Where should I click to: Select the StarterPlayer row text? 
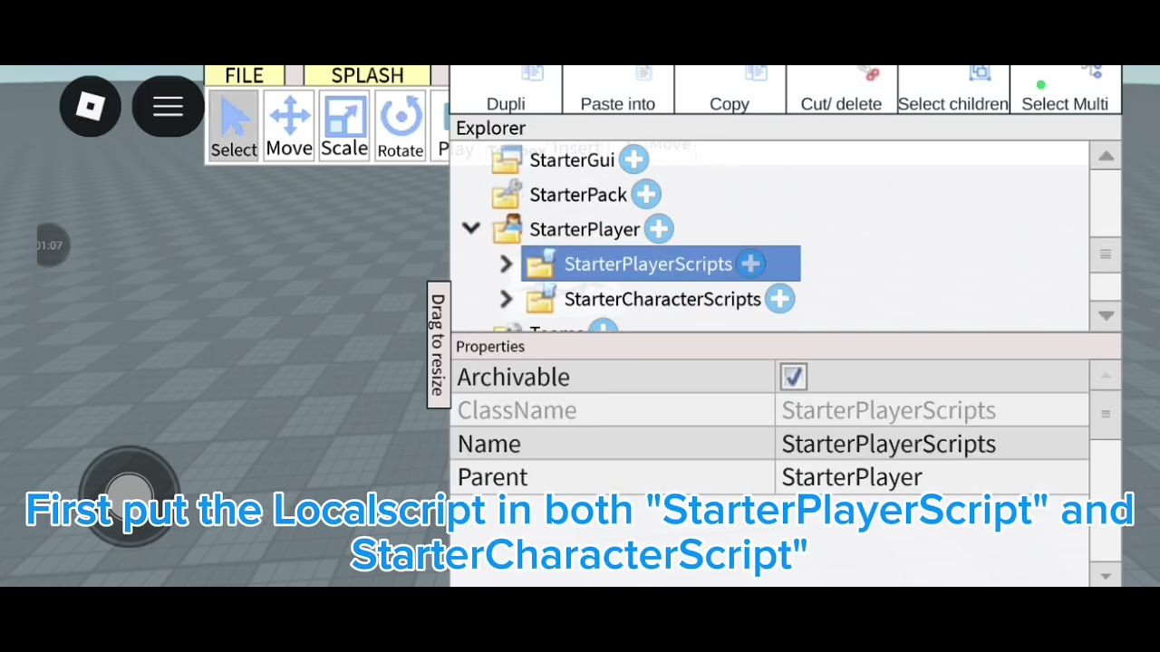(x=585, y=229)
